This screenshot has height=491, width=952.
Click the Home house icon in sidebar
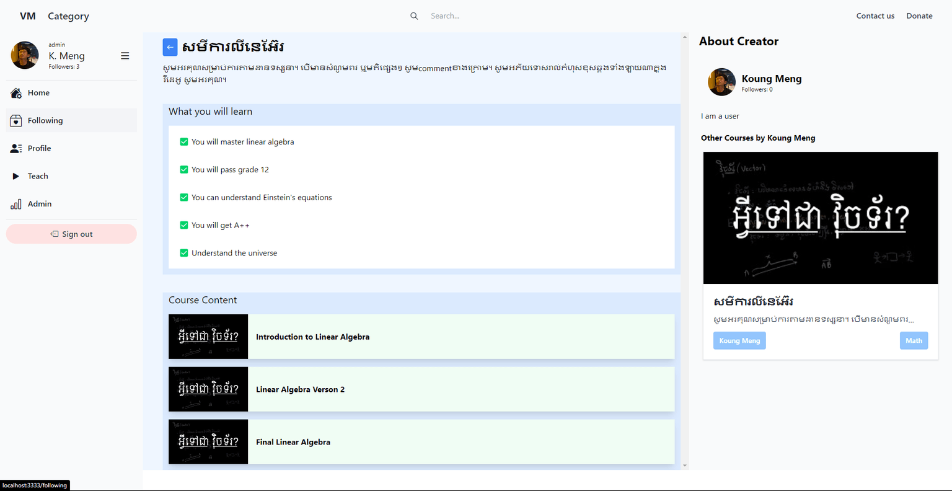(16, 93)
